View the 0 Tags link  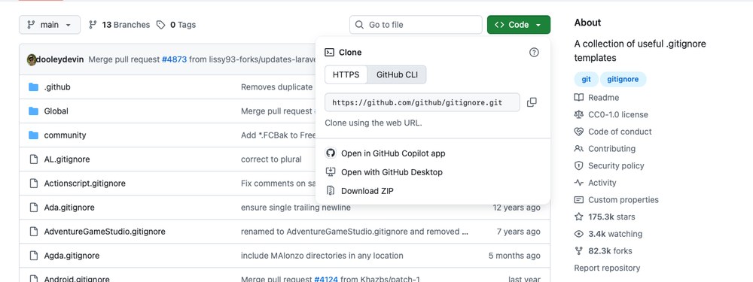(176, 25)
